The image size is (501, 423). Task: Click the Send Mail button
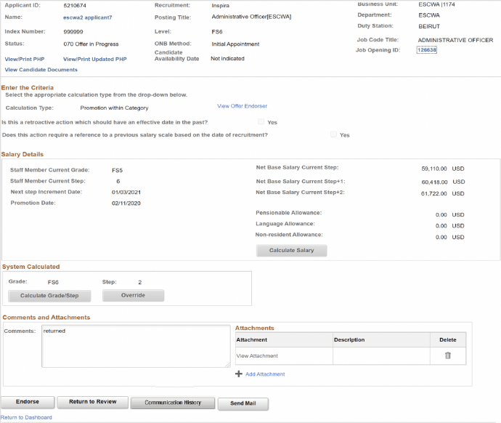pyautogui.click(x=243, y=403)
